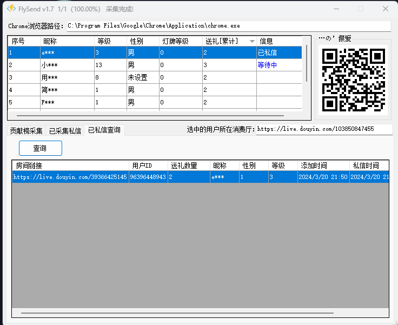This screenshot has height=325, width=398.
Task: Select the douyin room link result row
Action: pos(70,177)
